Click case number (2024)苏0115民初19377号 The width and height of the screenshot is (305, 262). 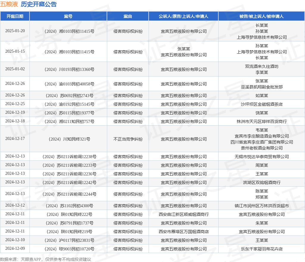(x=69, y=113)
